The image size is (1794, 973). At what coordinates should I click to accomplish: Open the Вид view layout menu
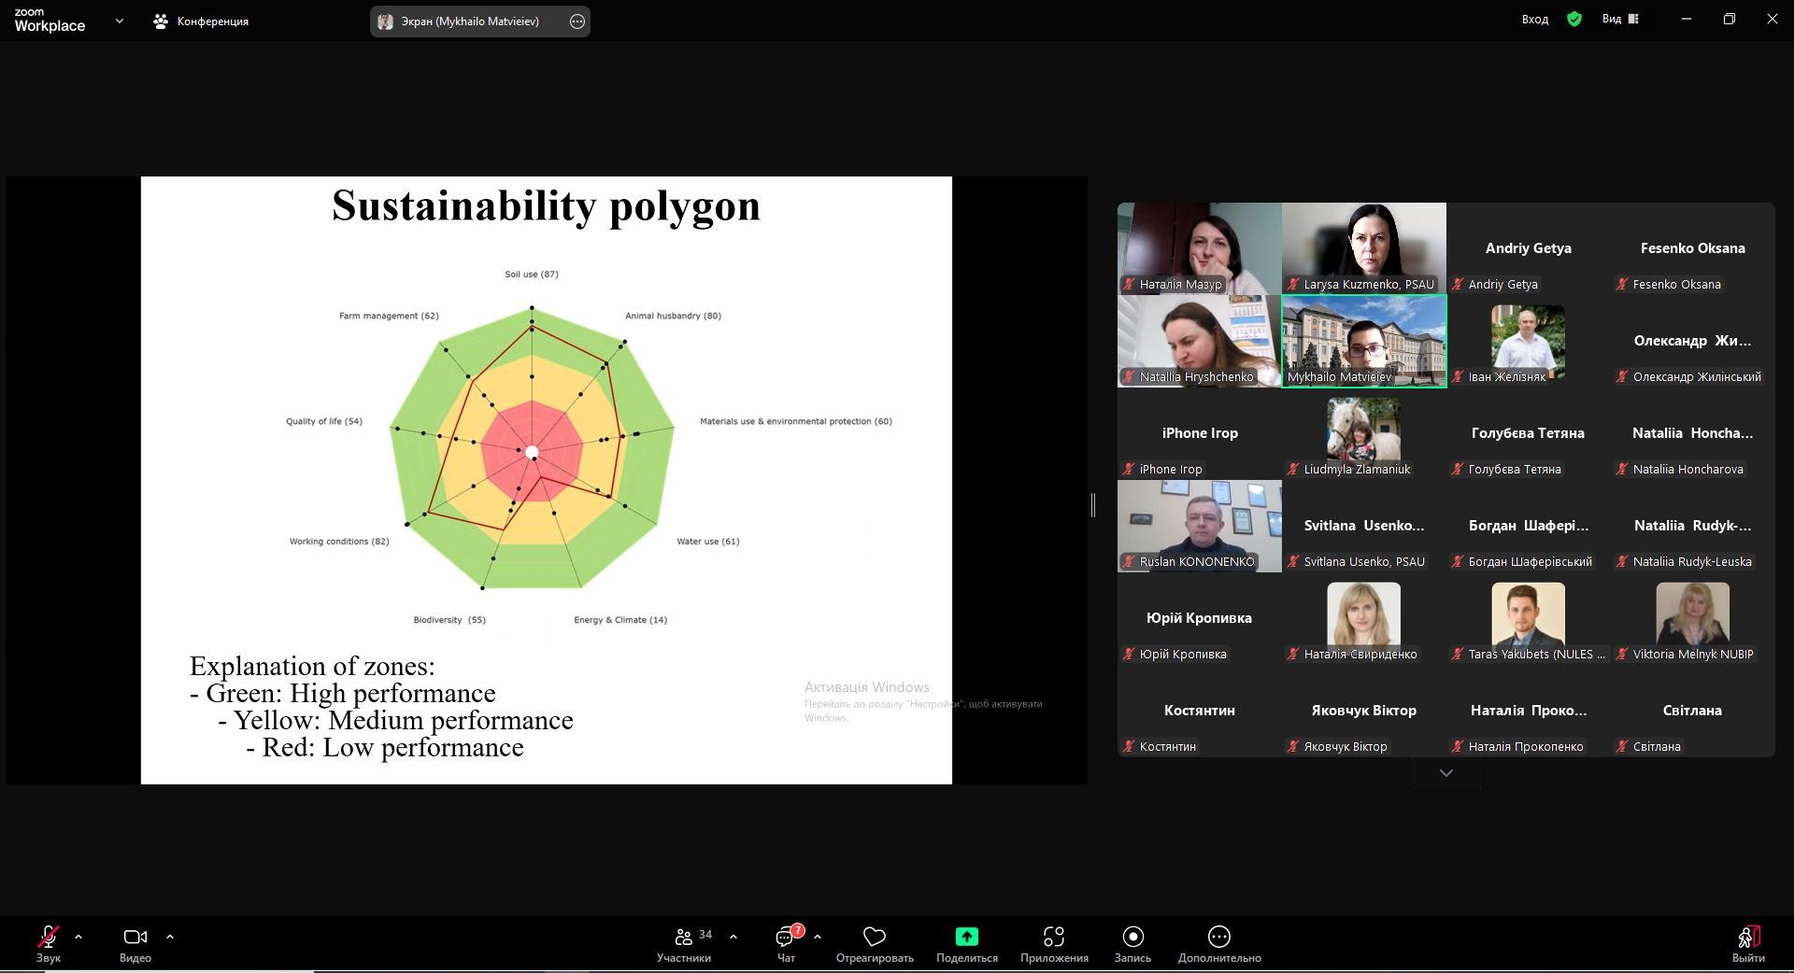pyautogui.click(x=1620, y=19)
